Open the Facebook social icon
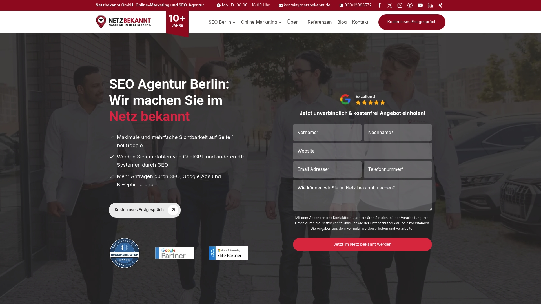The image size is (541, 304). [379, 5]
